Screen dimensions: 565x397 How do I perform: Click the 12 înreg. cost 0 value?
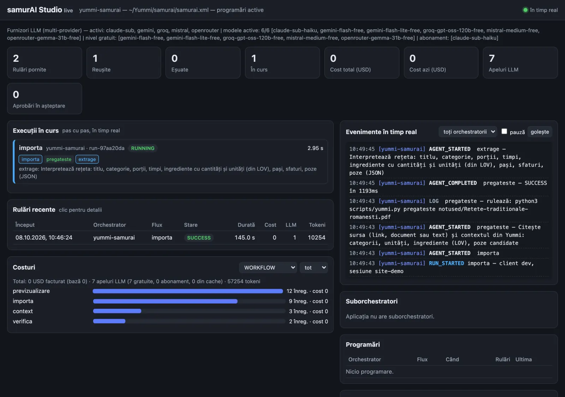(x=307, y=291)
